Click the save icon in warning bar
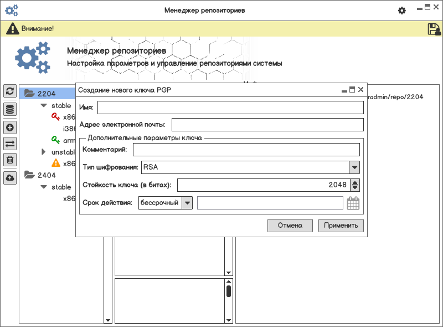The height and width of the screenshot is (327, 443). coord(434,29)
